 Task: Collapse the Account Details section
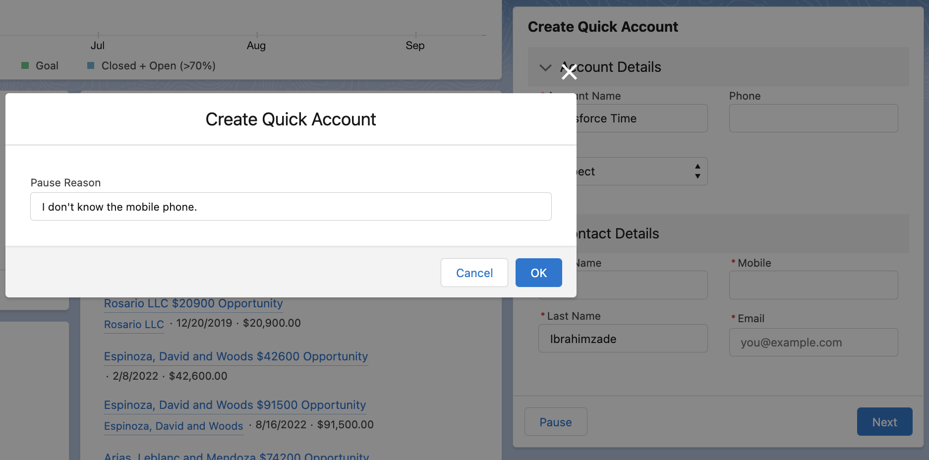tap(545, 67)
